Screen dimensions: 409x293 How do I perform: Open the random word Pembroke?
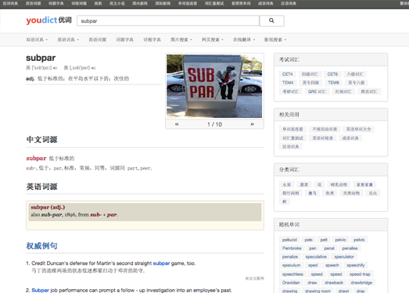(x=292, y=248)
